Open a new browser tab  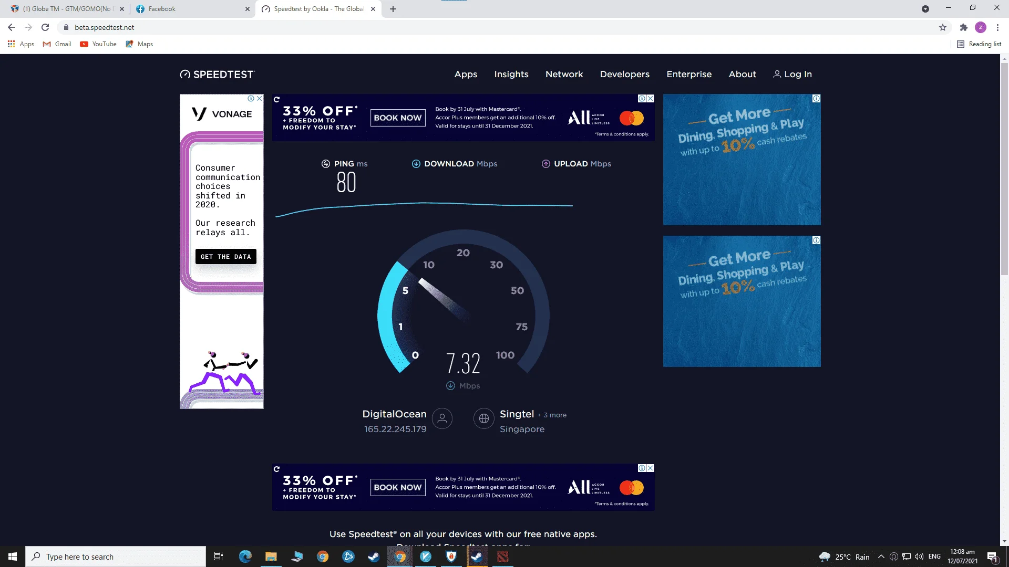393,9
